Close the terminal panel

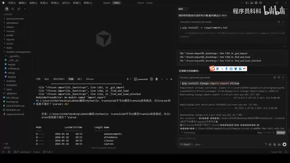pos(171,79)
